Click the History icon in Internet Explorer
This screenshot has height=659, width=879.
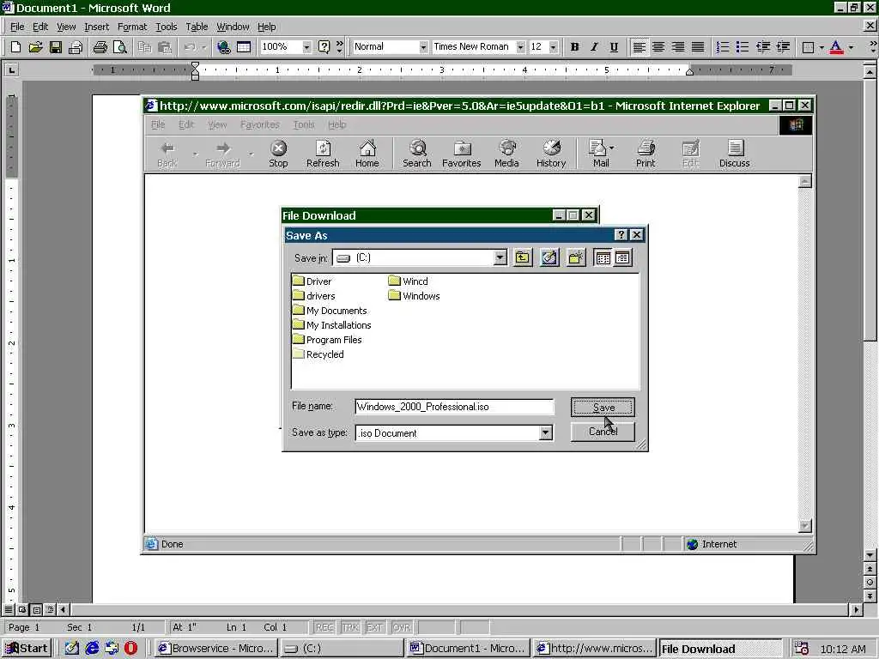[551, 154]
